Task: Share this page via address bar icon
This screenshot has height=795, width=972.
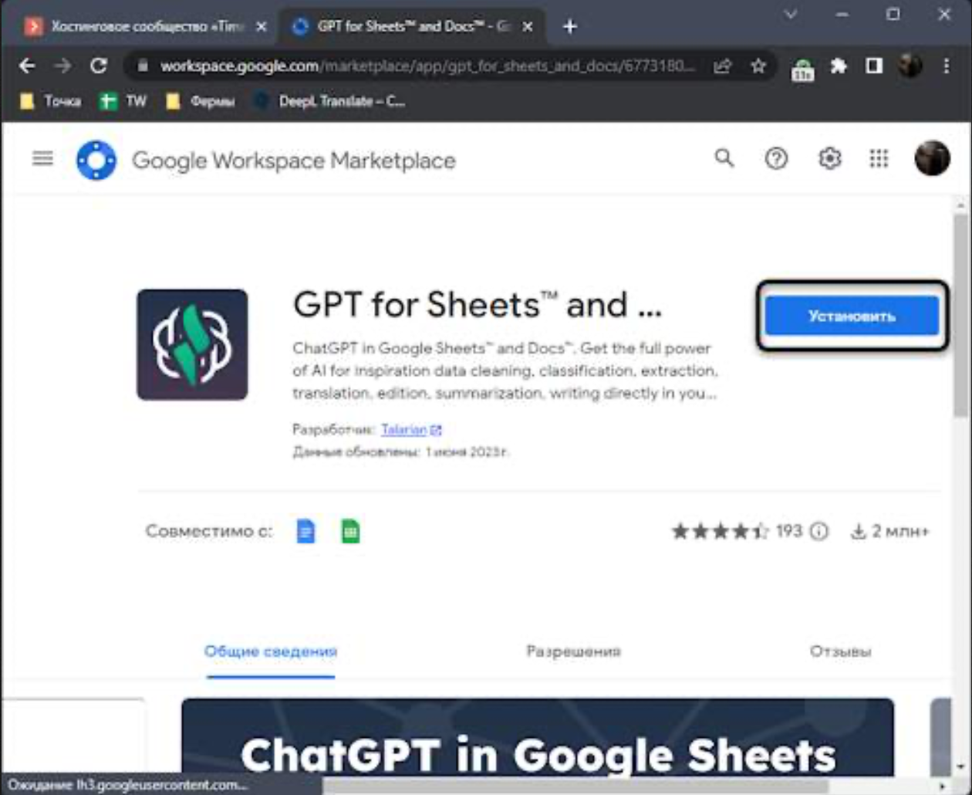Action: click(722, 66)
